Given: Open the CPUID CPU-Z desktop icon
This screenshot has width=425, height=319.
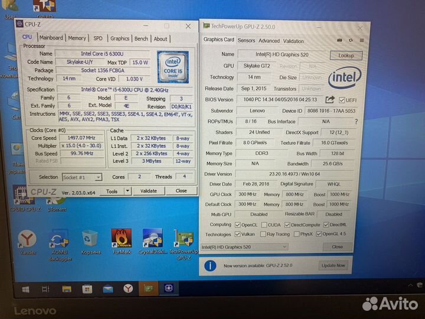Looking at the screenshot, I should pyautogui.click(x=25, y=198).
